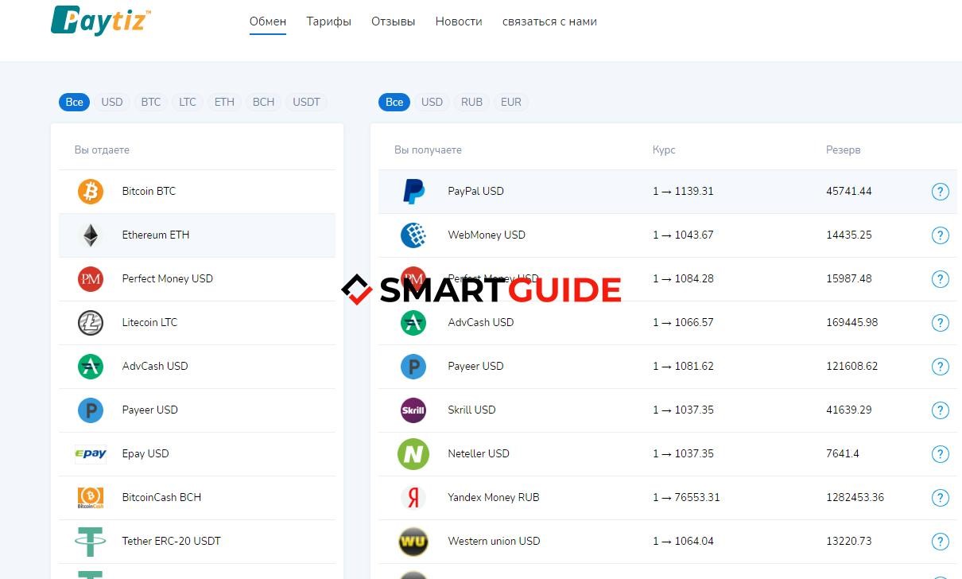The width and height of the screenshot is (962, 579).
Task: Open the Отзывы page
Action: (393, 21)
